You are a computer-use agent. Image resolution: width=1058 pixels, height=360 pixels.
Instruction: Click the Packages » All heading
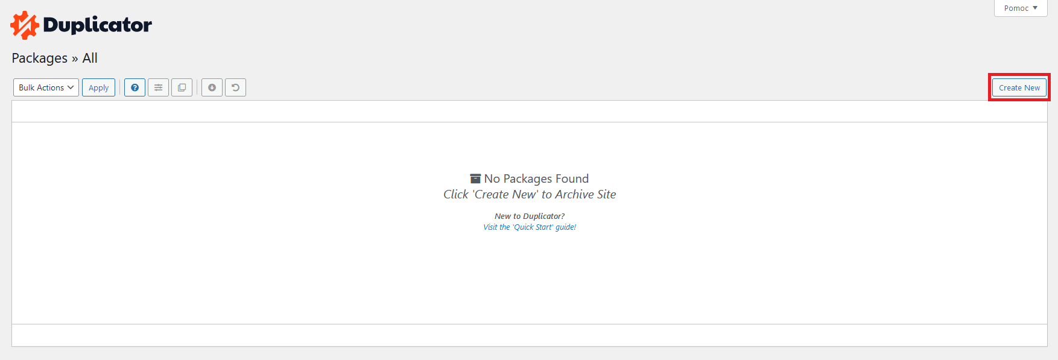(54, 58)
